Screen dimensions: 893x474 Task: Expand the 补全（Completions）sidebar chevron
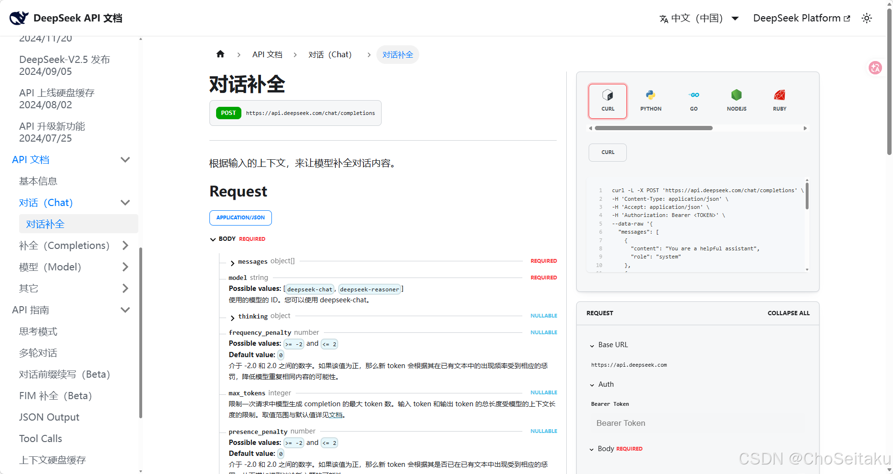point(125,246)
